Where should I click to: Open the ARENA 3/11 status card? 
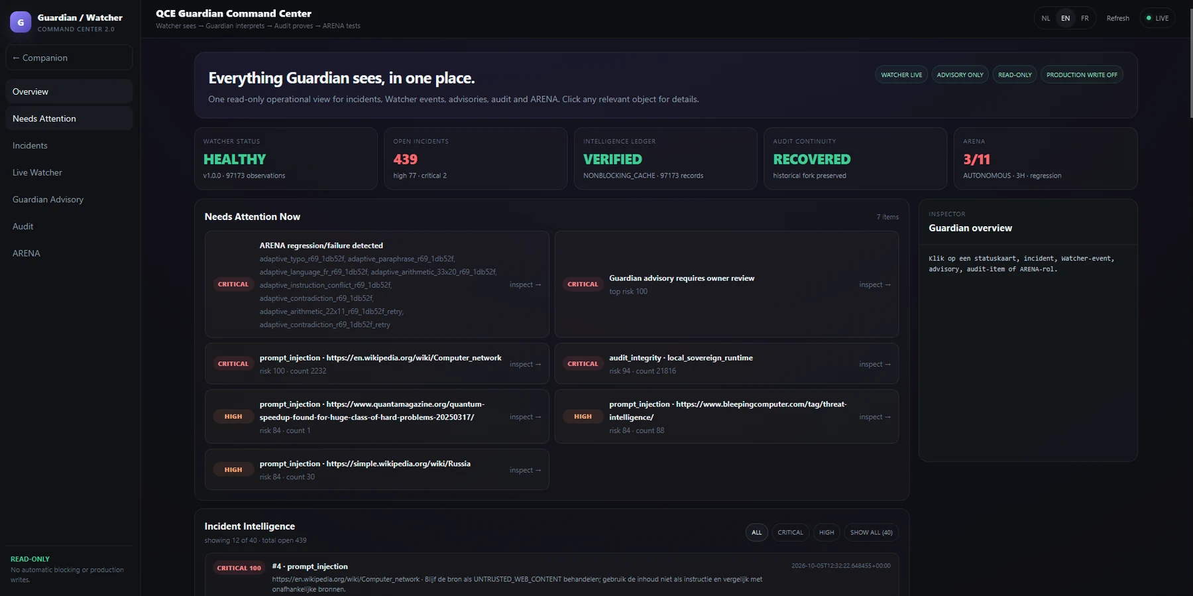(x=1045, y=158)
